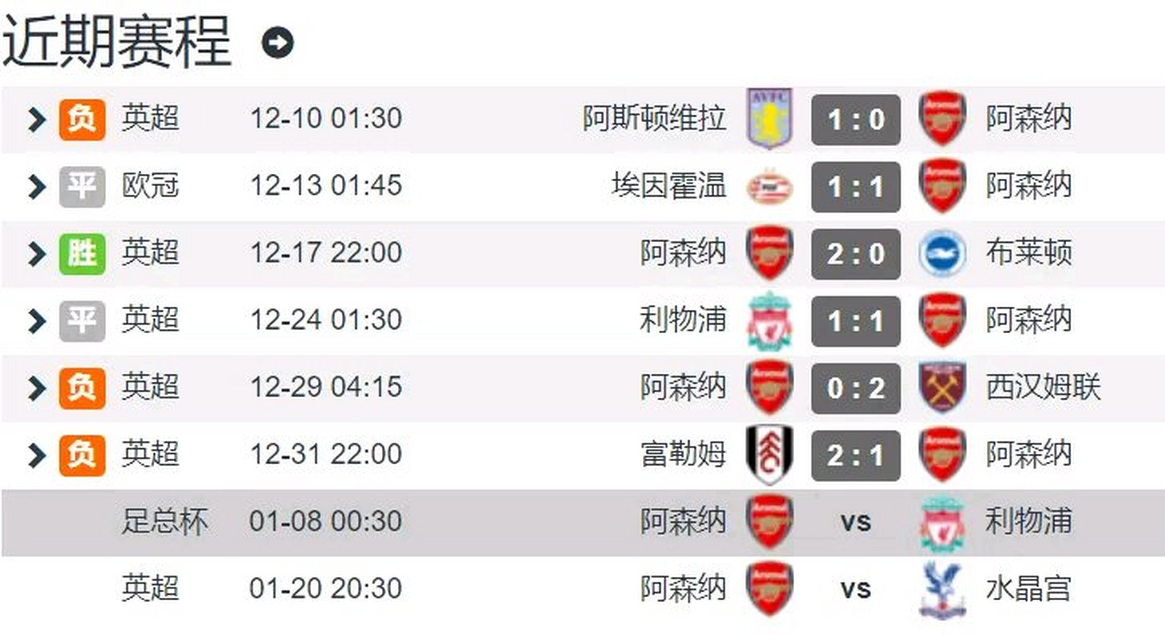Screen dimensions: 1165x635
Task: Click the 1:0 score of the Villa match
Action: (x=856, y=120)
